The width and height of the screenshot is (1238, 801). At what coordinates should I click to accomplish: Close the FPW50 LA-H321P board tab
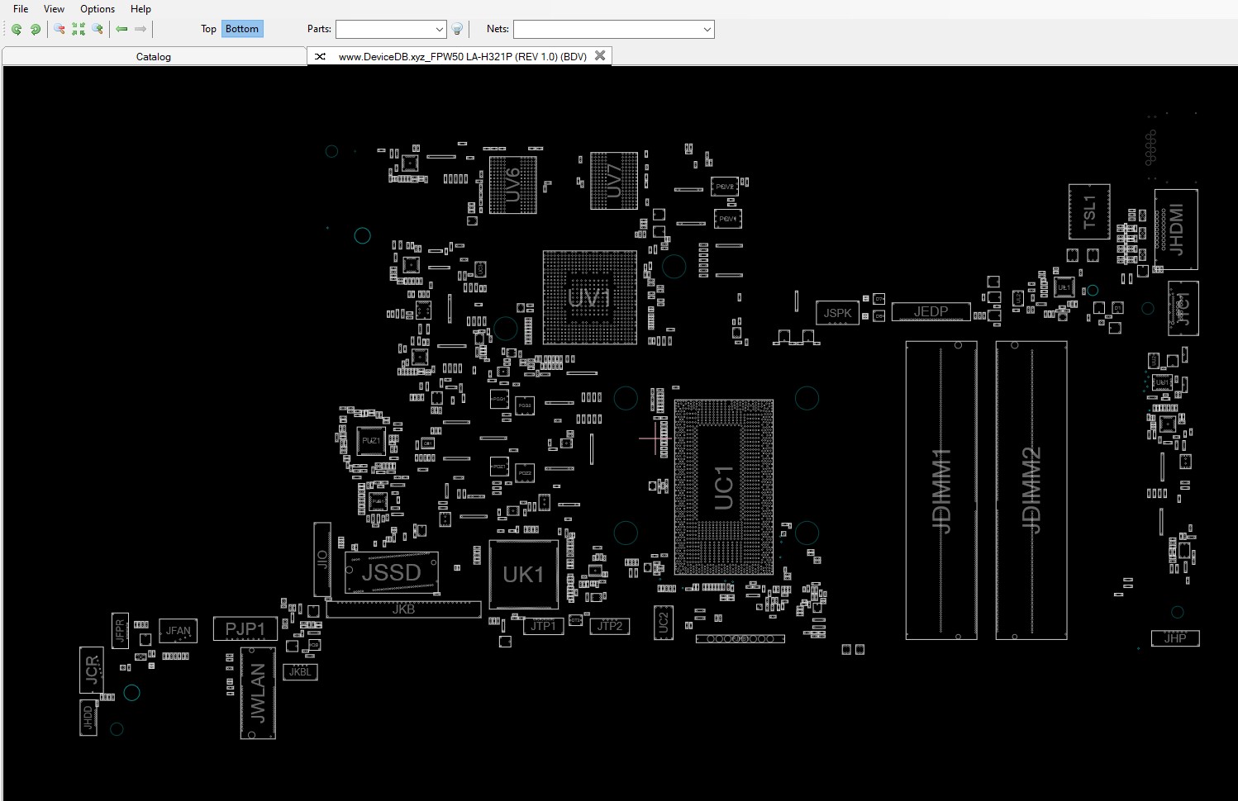[600, 56]
